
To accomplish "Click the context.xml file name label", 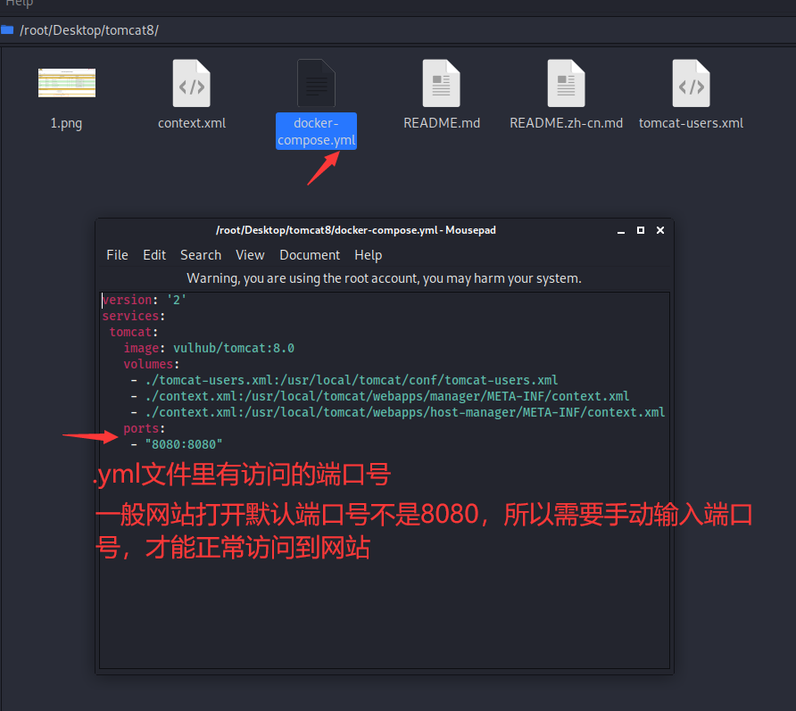I will (x=191, y=123).
